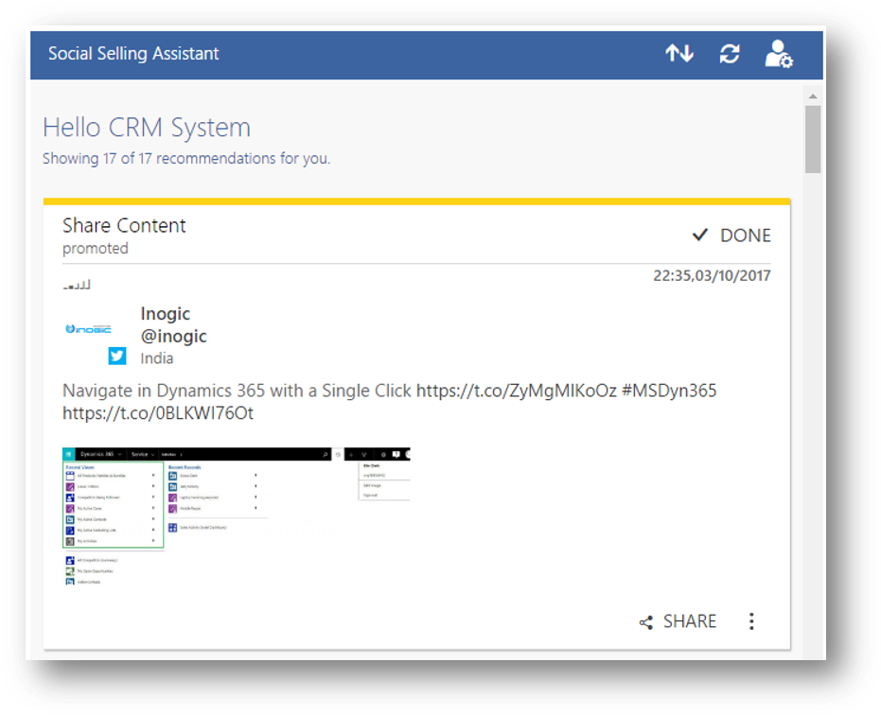The image size is (881, 715).
Task: Click the 'promoted' label
Action: [x=95, y=248]
